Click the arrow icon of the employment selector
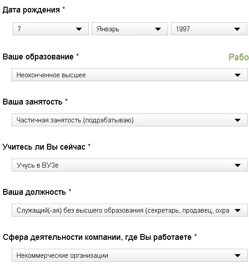 [237, 120]
